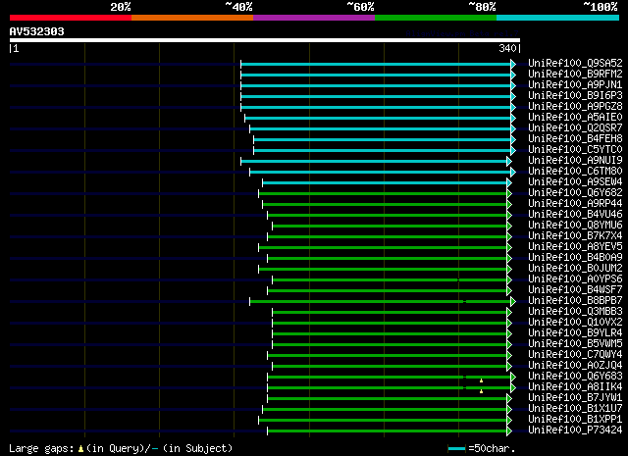The height and width of the screenshot is (456, 628).
Task: Open hit UniRef100_A9PJN1
Action: pos(575,85)
